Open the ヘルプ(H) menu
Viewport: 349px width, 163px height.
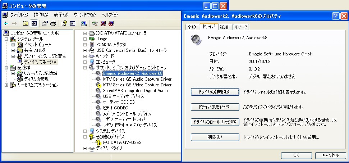click(x=109, y=15)
